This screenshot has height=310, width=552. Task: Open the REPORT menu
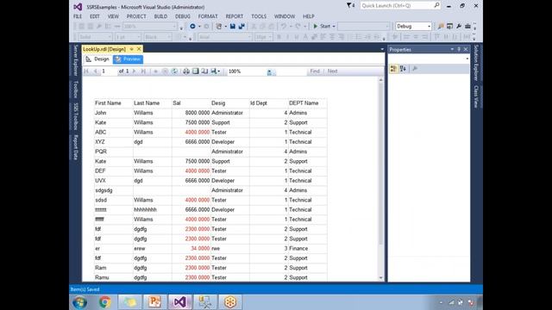235,16
